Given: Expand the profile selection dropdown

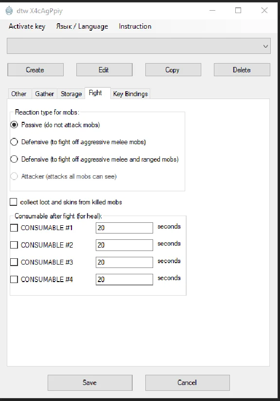Looking at the screenshot, I should (x=139, y=46).
